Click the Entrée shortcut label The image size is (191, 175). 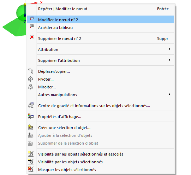click(163, 9)
